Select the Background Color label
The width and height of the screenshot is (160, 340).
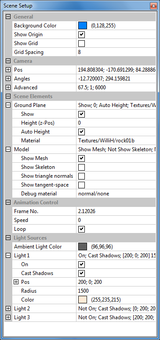point(35,26)
